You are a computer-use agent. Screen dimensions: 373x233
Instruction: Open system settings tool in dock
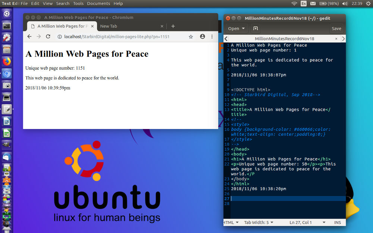pos(7,38)
